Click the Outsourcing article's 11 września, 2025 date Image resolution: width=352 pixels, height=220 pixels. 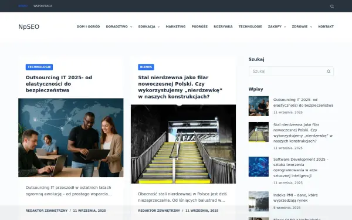tap(89, 211)
